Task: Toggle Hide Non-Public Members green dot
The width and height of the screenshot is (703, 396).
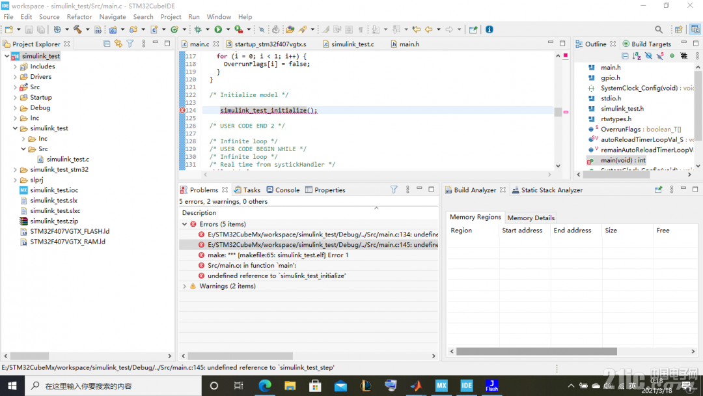Action: 672,56
